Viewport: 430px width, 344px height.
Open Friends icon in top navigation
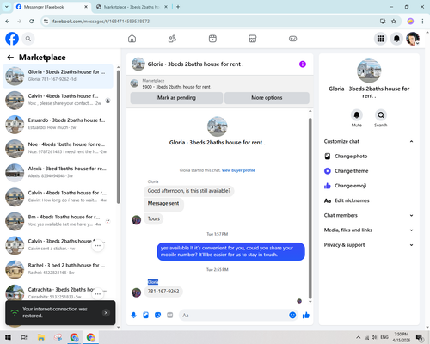[172, 39]
